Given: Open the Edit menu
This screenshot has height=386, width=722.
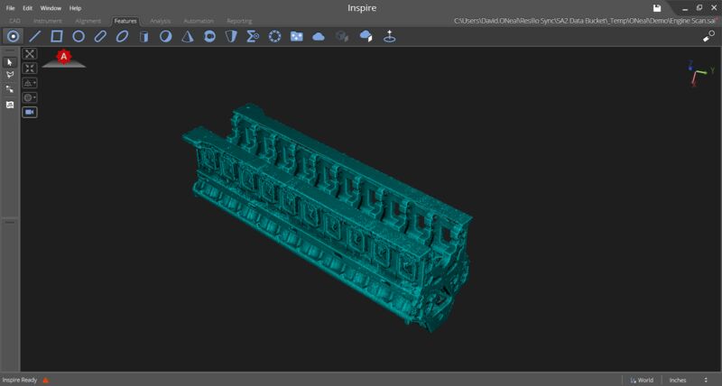Looking at the screenshot, I should 28,8.
